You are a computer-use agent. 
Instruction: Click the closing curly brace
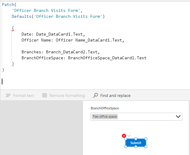click(x=13, y=64)
